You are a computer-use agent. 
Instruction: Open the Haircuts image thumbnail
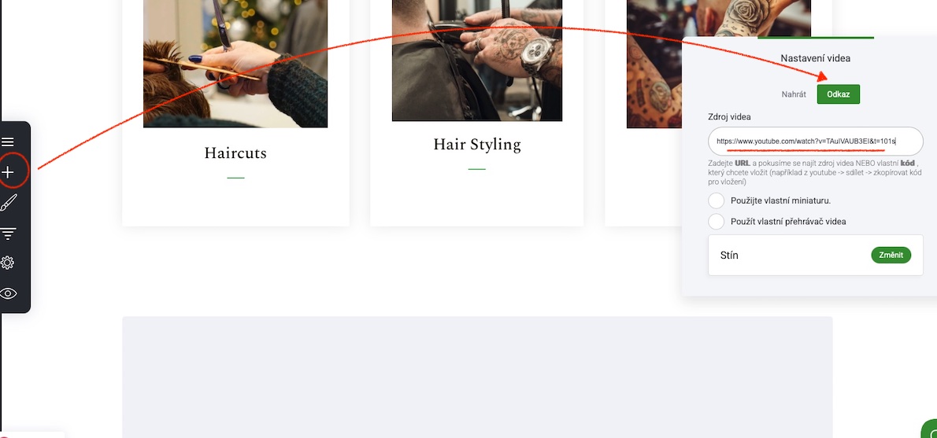point(235,64)
